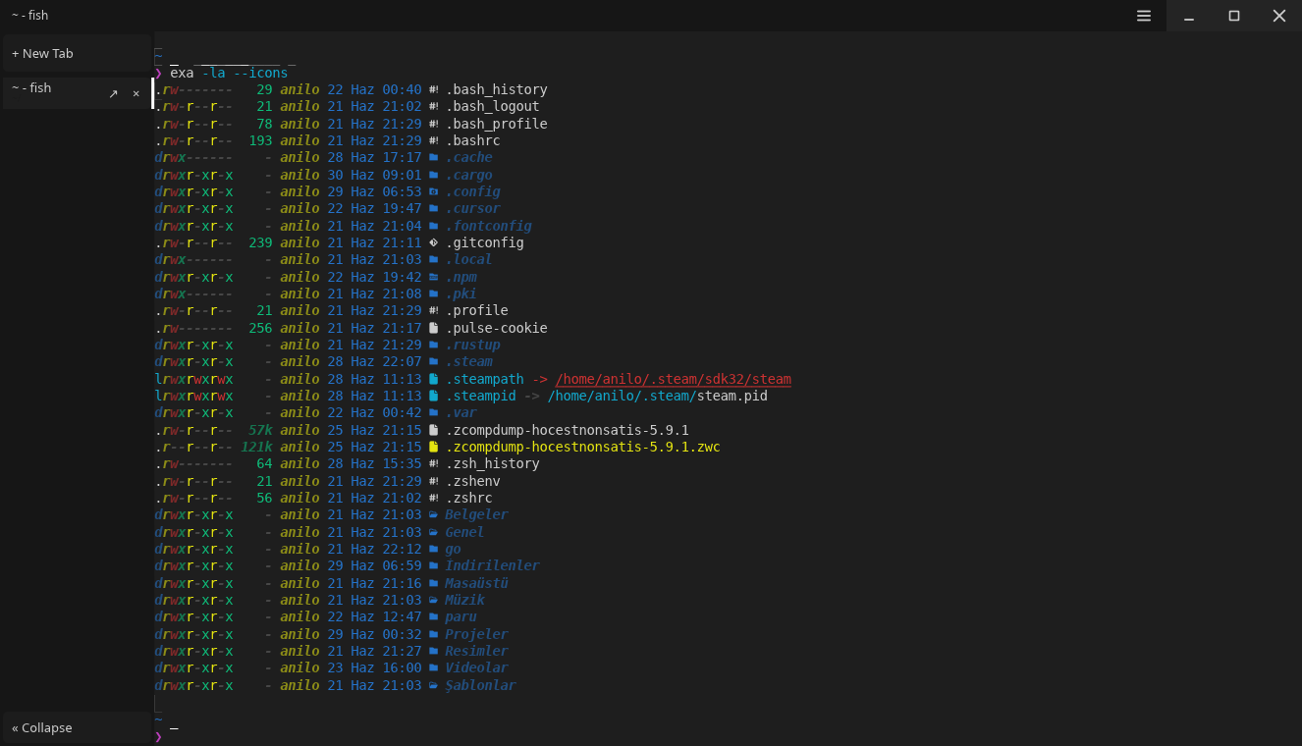Click the directory name .var
Viewport: 1302px width, 746px height.
point(461,412)
